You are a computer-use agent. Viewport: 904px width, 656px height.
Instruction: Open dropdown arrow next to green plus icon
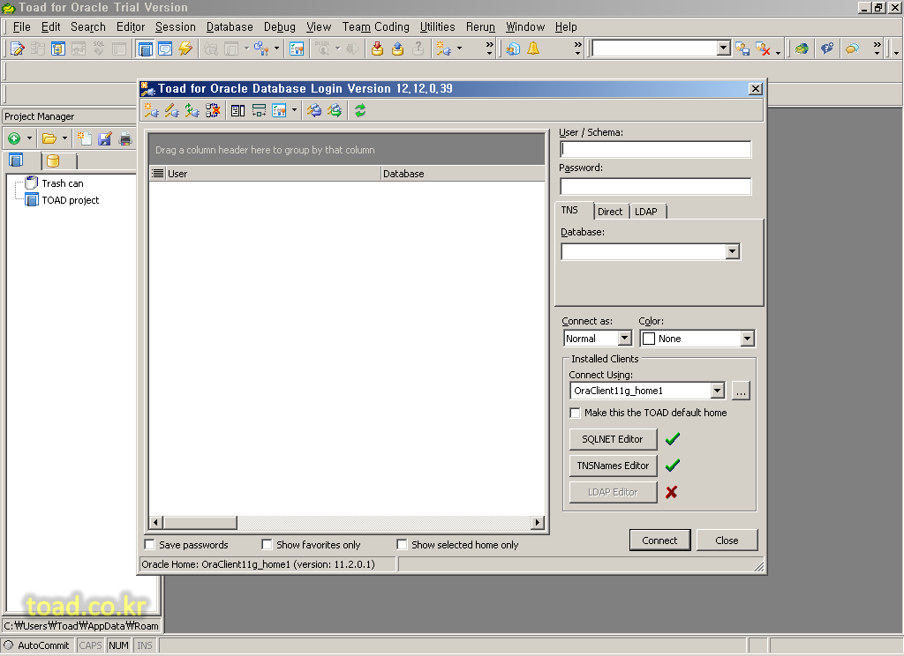29,138
